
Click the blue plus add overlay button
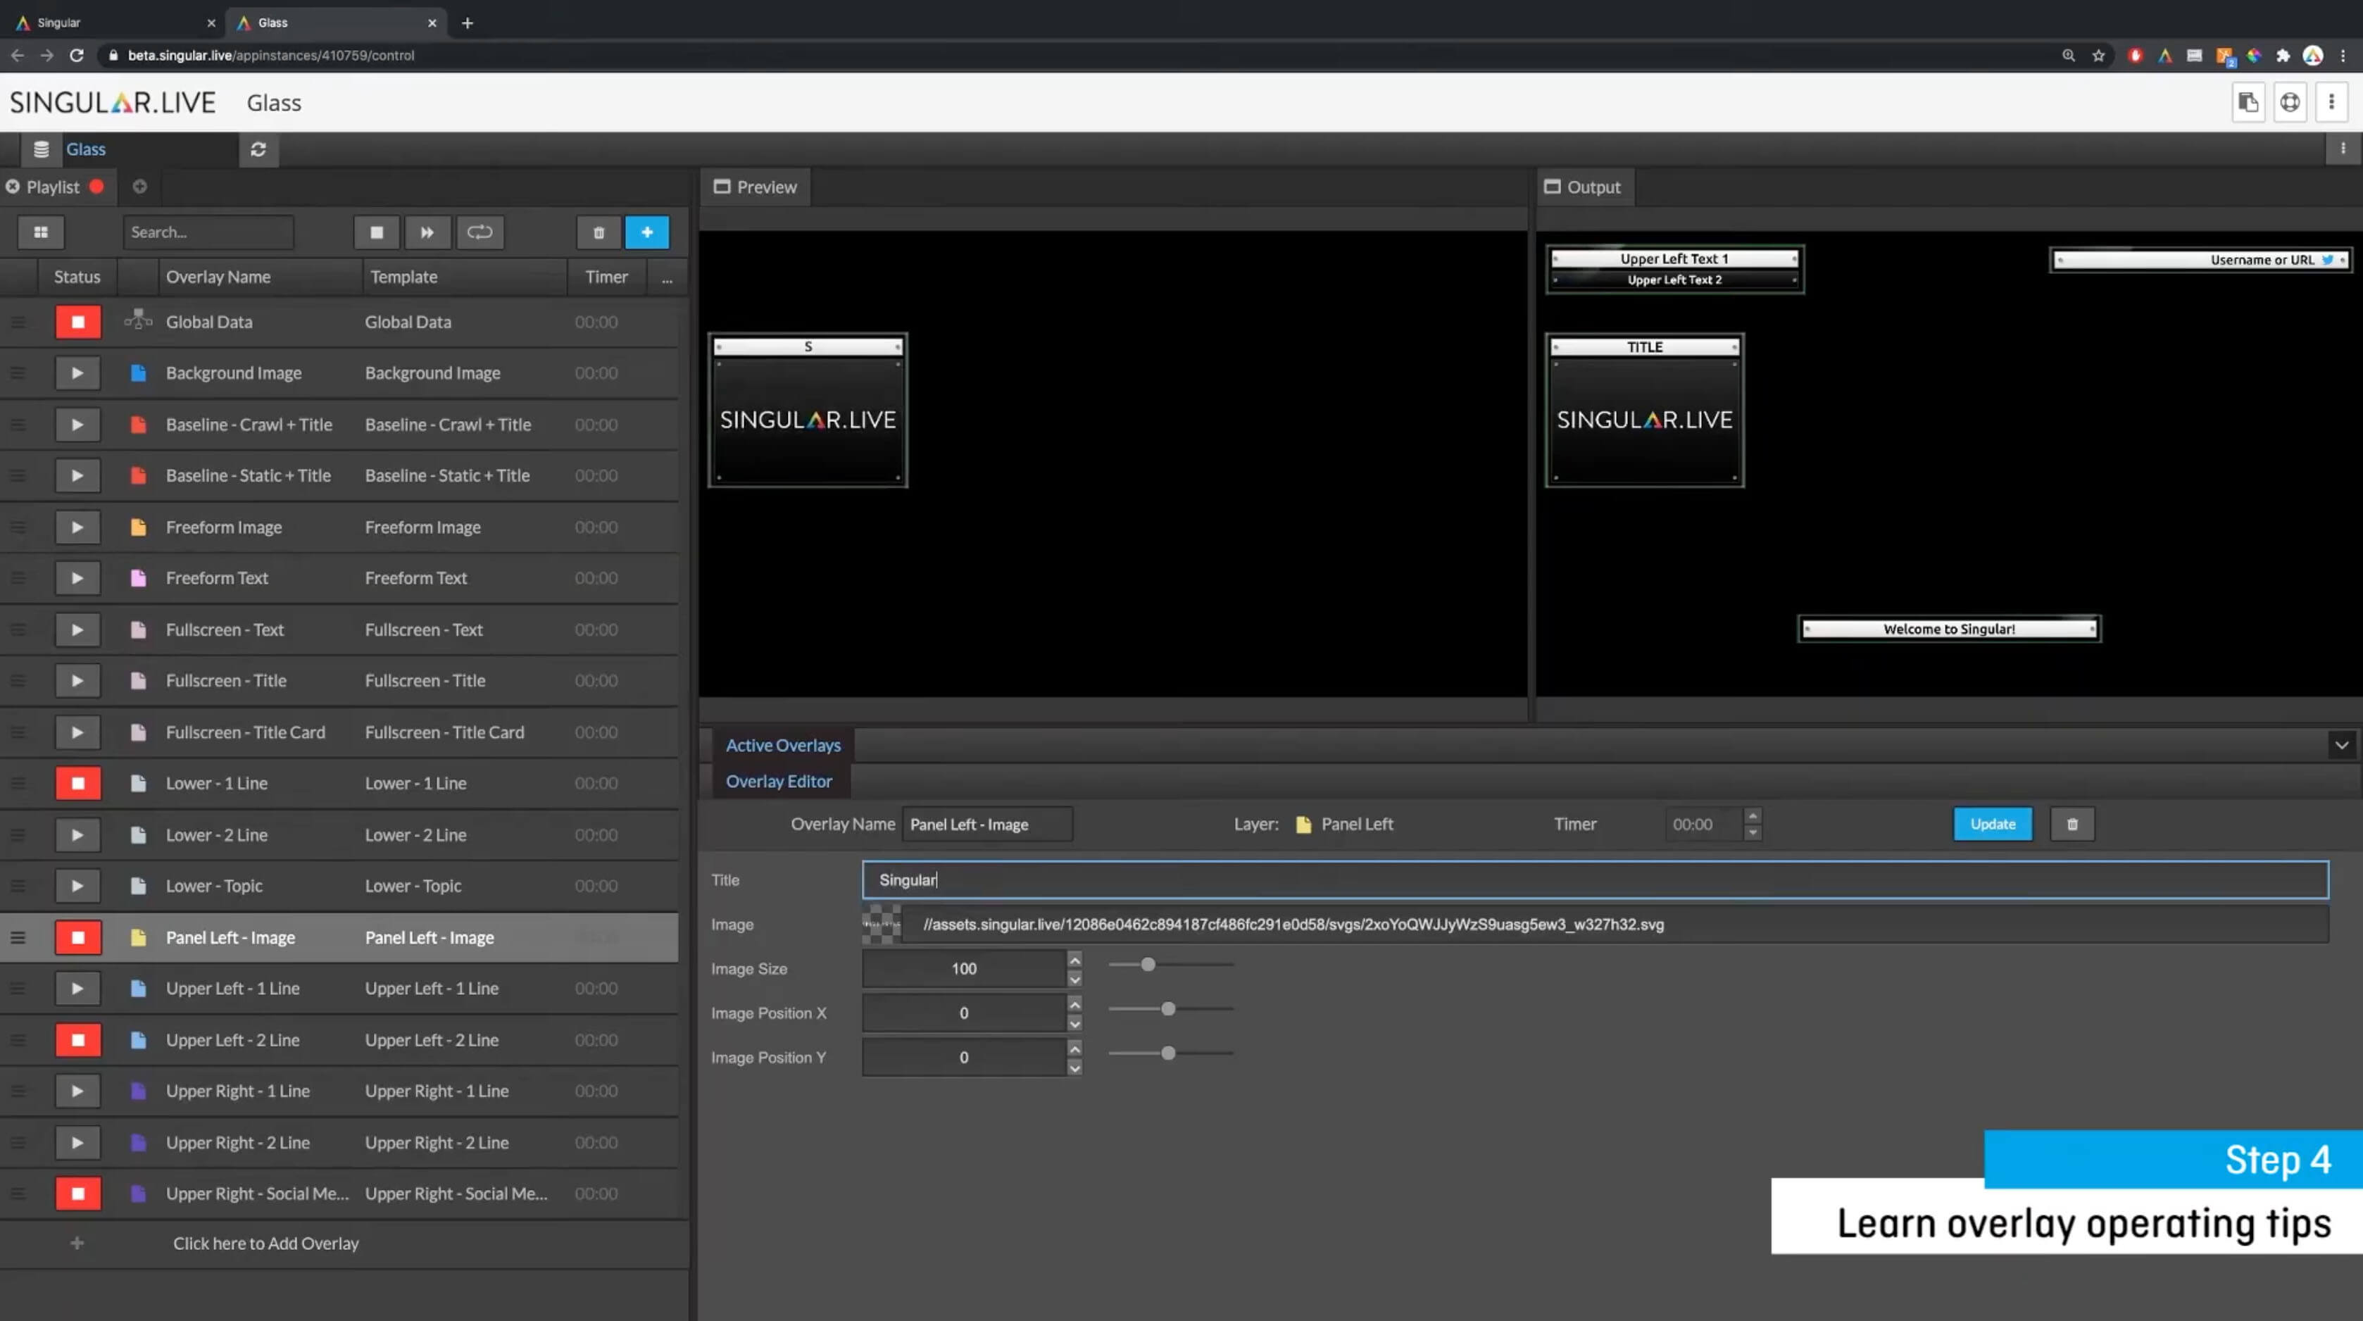coord(646,232)
